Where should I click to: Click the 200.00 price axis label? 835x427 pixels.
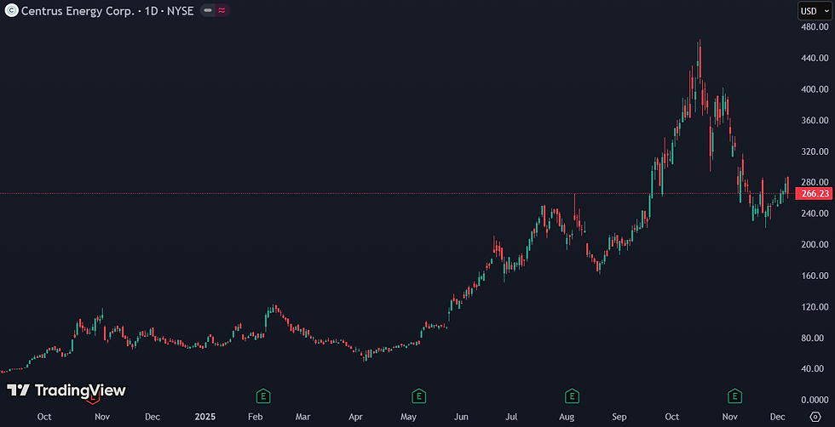815,245
